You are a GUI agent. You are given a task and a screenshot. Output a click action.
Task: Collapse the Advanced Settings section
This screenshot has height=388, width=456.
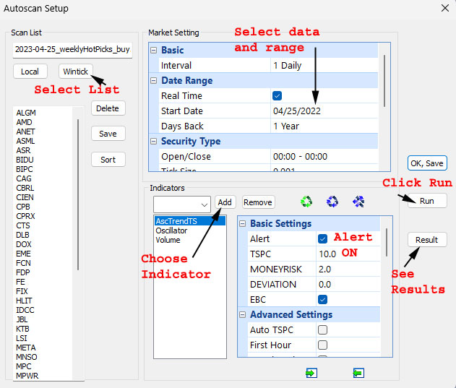(x=242, y=315)
